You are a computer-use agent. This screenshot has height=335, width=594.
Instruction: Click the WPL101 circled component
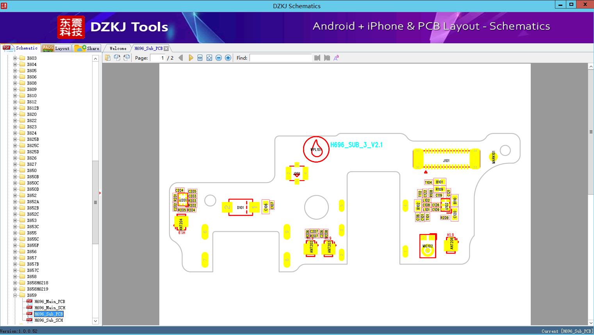click(x=316, y=149)
